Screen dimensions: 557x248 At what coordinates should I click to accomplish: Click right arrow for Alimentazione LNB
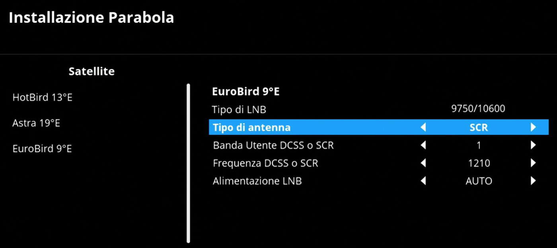click(x=533, y=181)
